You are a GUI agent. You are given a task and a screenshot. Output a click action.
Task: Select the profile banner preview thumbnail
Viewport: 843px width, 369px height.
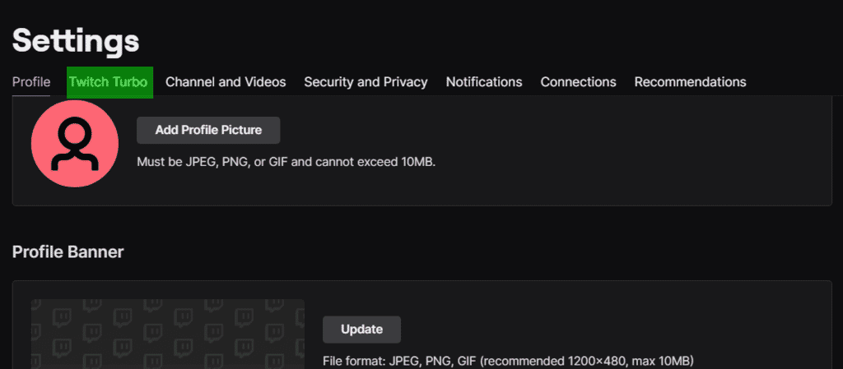pyautogui.click(x=168, y=334)
